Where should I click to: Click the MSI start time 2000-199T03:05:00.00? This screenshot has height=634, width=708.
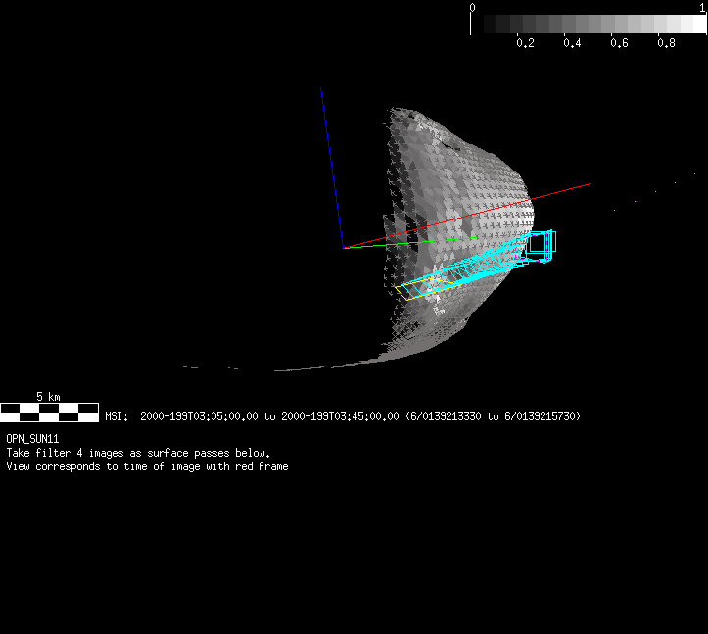[199, 416]
